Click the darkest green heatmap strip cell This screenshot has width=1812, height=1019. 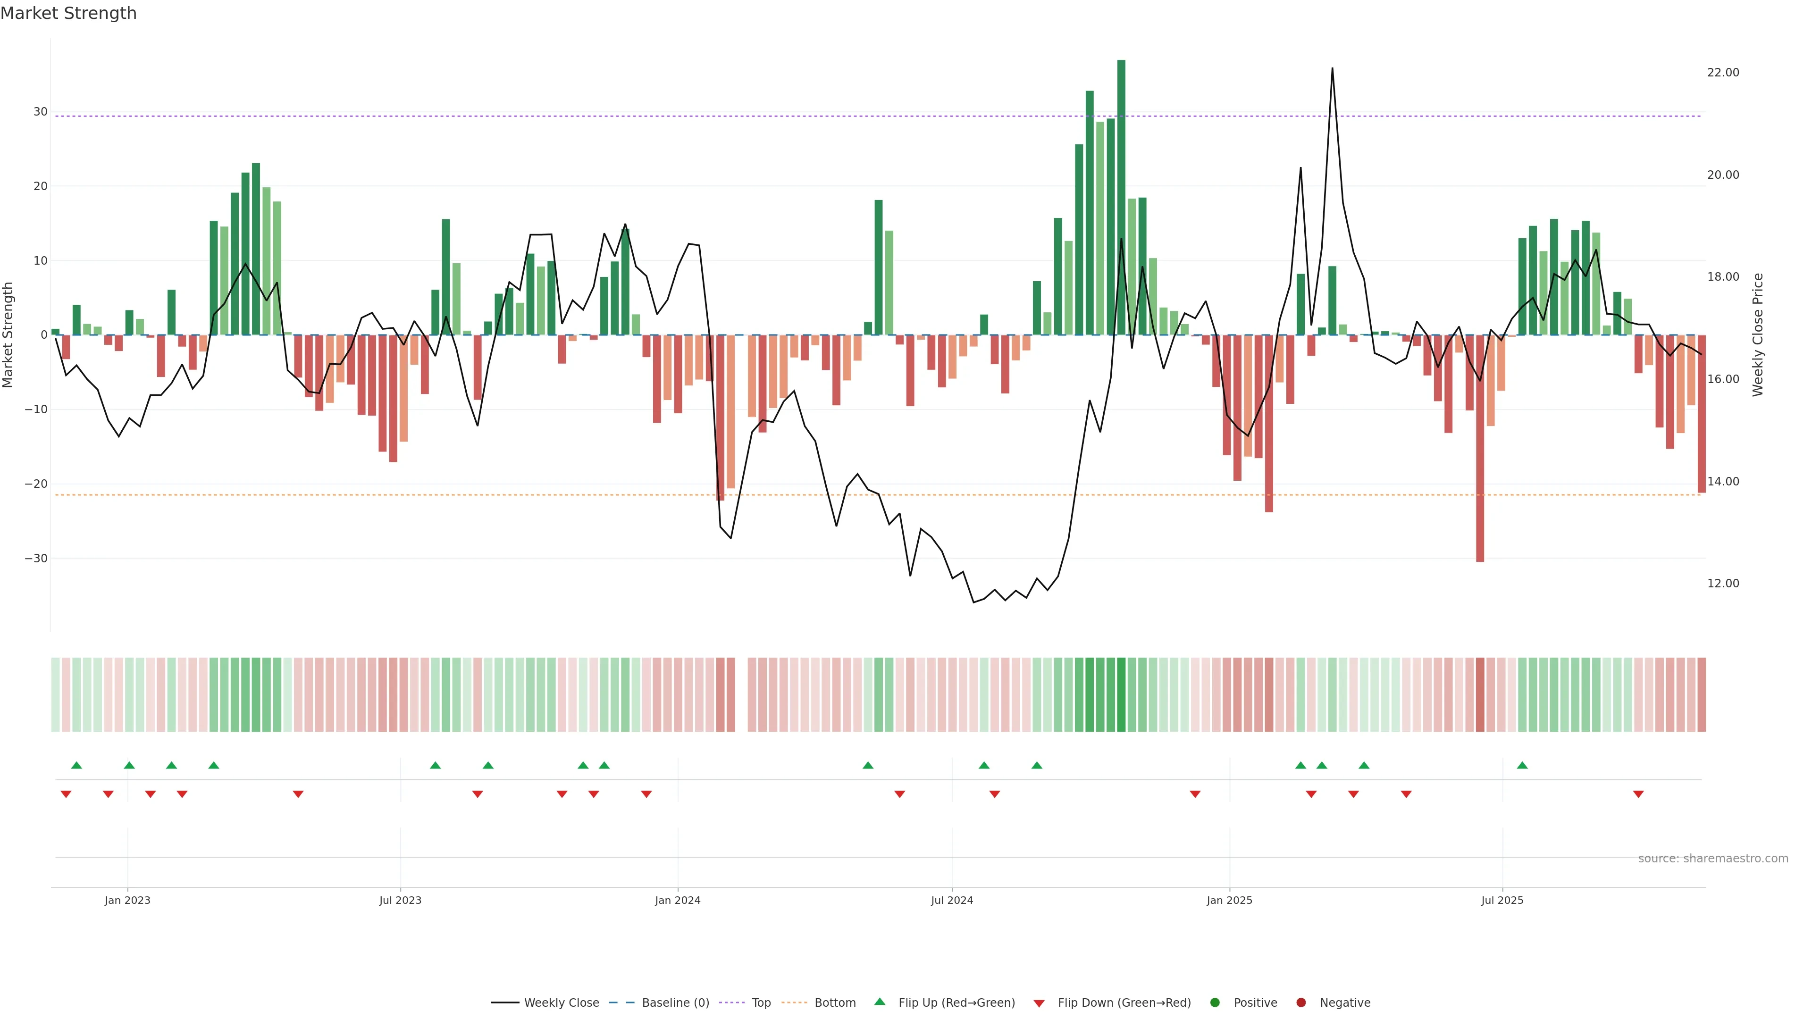(1121, 695)
